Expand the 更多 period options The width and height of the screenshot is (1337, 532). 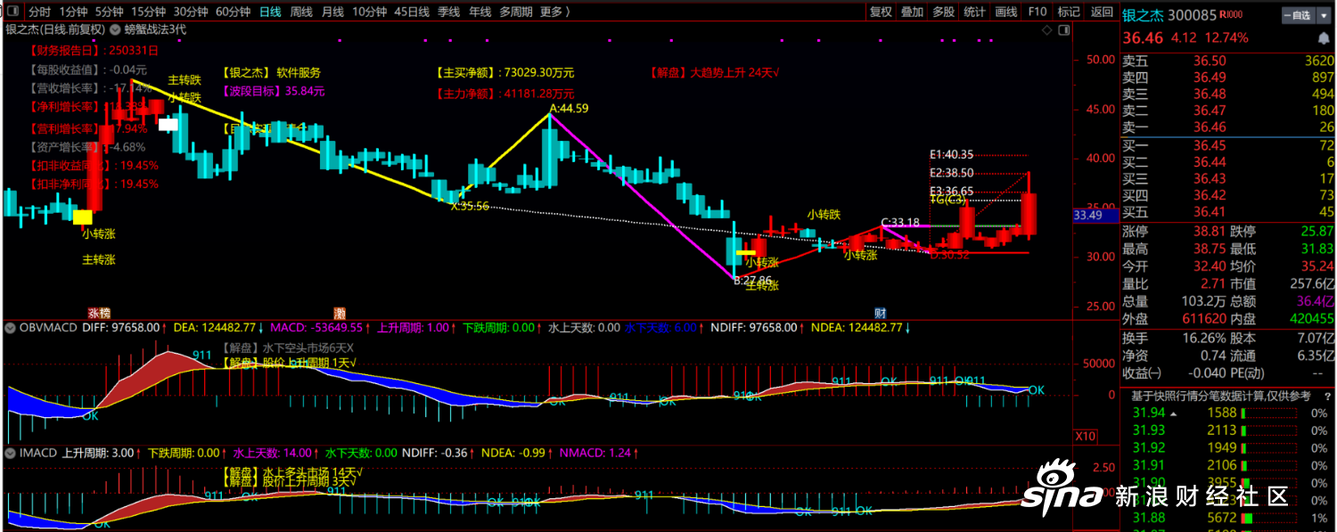[x=554, y=12]
